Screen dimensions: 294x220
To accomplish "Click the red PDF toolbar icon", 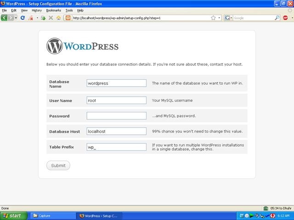I will click(x=31, y=18).
